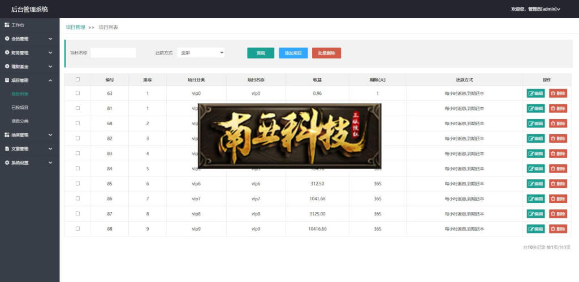The image size is (579, 282).
Task: Expand the 抽奖管理 menu chevron
Action: click(50, 135)
